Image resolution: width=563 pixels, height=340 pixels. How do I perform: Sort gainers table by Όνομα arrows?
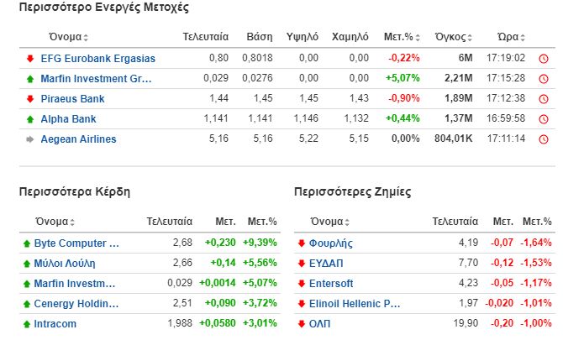tap(72, 222)
